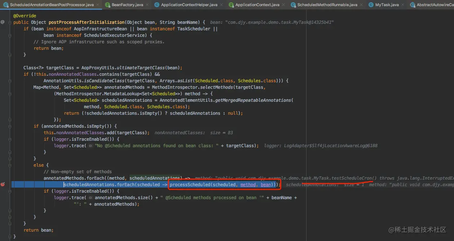Click 'getMergedRepeatableAnnotations' method call
The height and width of the screenshot is (241, 454).
[253, 100]
